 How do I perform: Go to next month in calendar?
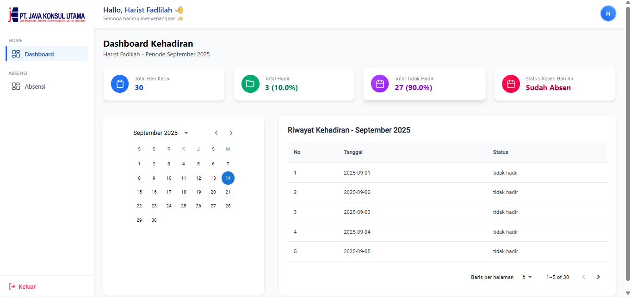tap(231, 133)
